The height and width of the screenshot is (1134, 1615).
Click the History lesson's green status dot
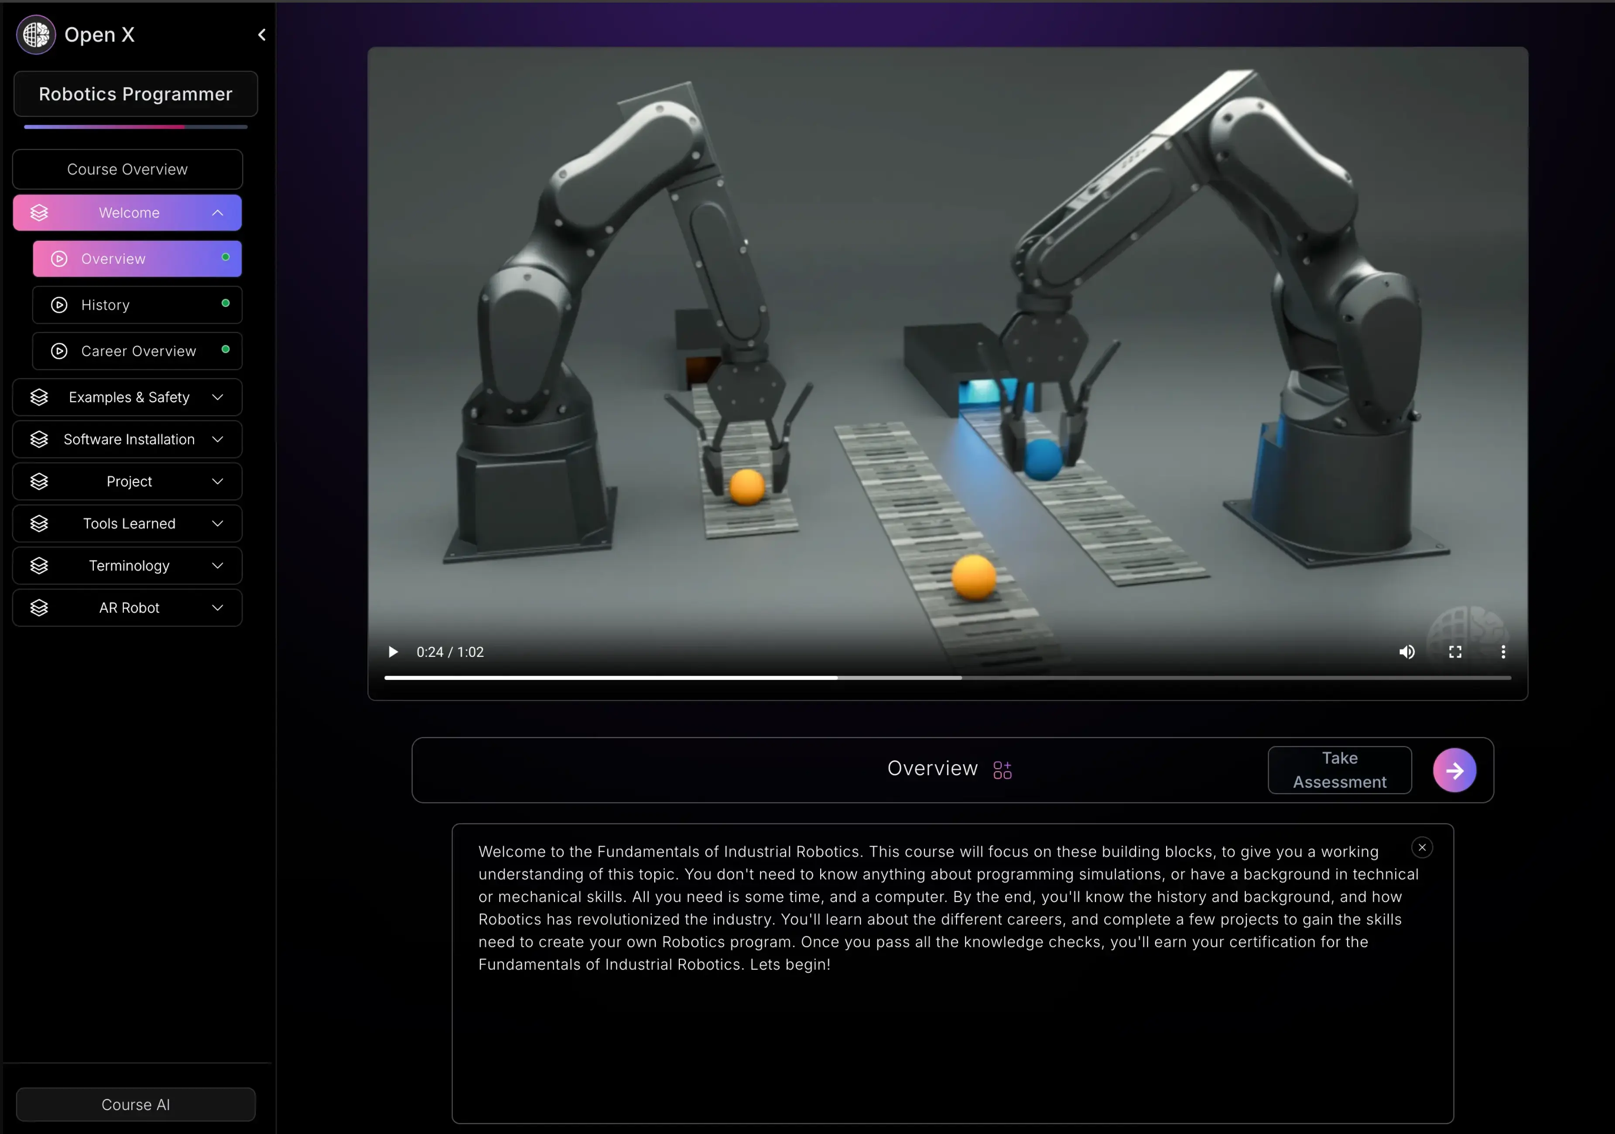pos(225,303)
